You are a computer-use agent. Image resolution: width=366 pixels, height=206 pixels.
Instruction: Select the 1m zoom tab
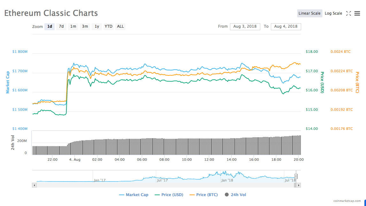pyautogui.click(x=73, y=26)
